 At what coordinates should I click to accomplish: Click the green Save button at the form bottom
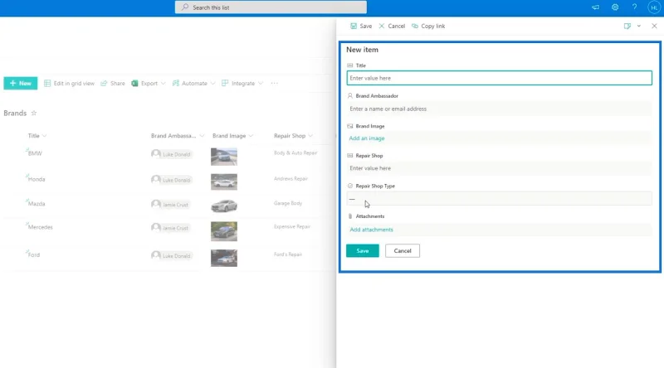pos(363,251)
